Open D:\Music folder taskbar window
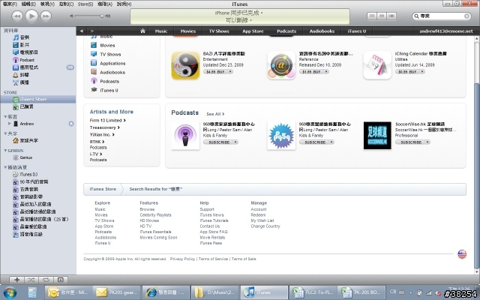Image resolution: width=480 pixels, height=300 pixels. [214, 292]
